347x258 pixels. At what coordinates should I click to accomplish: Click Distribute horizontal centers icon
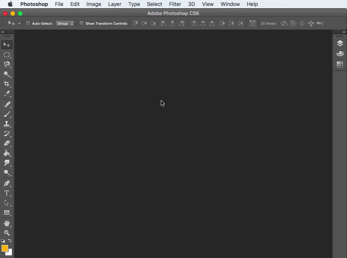pos(231,23)
